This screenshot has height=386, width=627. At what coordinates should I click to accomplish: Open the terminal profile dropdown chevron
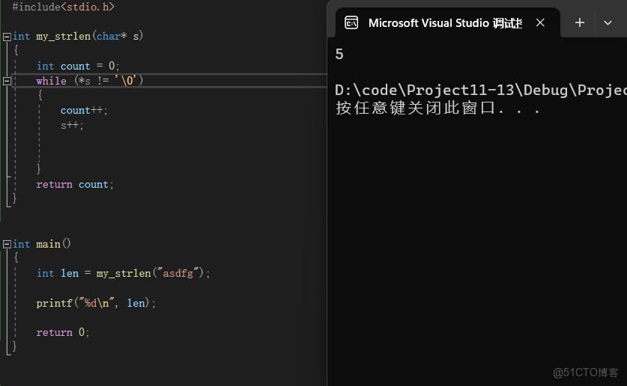click(x=608, y=23)
